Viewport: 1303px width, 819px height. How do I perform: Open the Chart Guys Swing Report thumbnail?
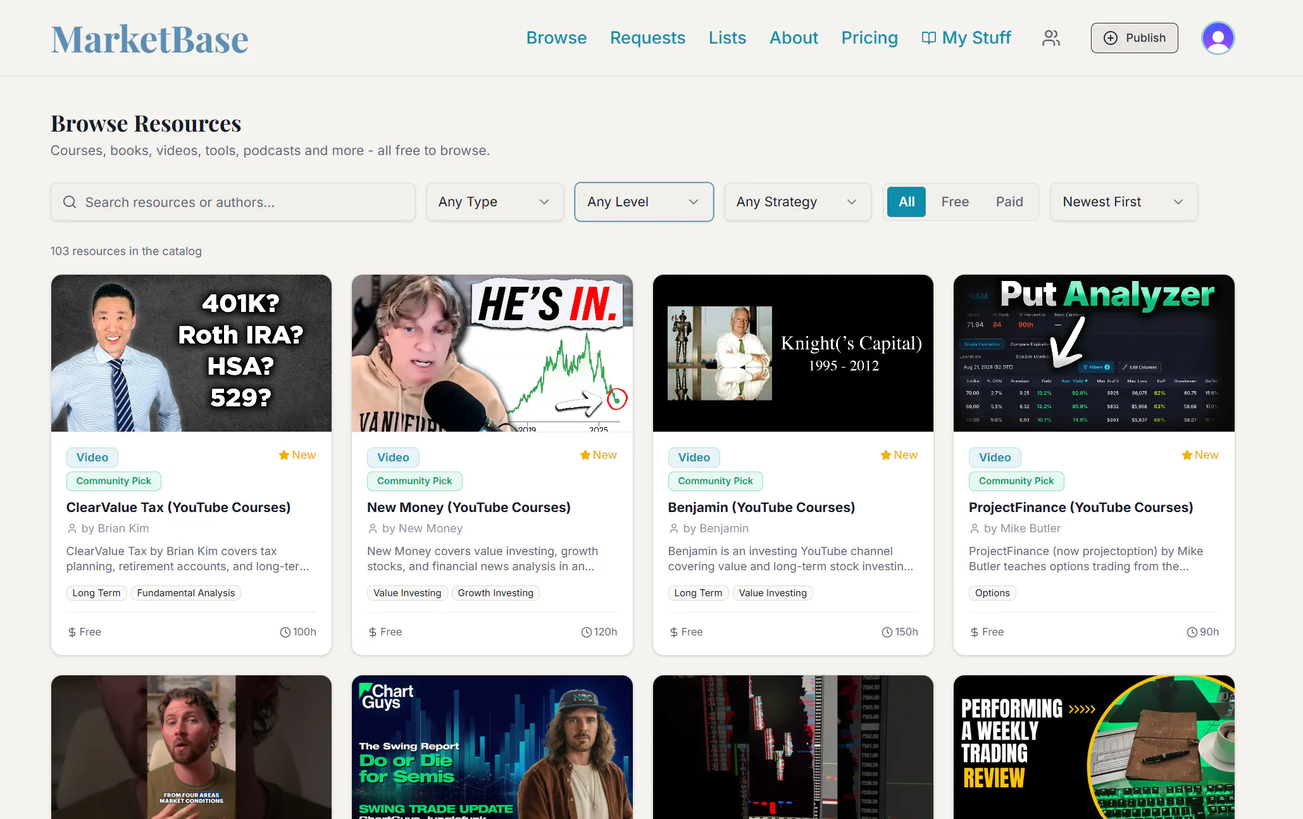click(492, 747)
